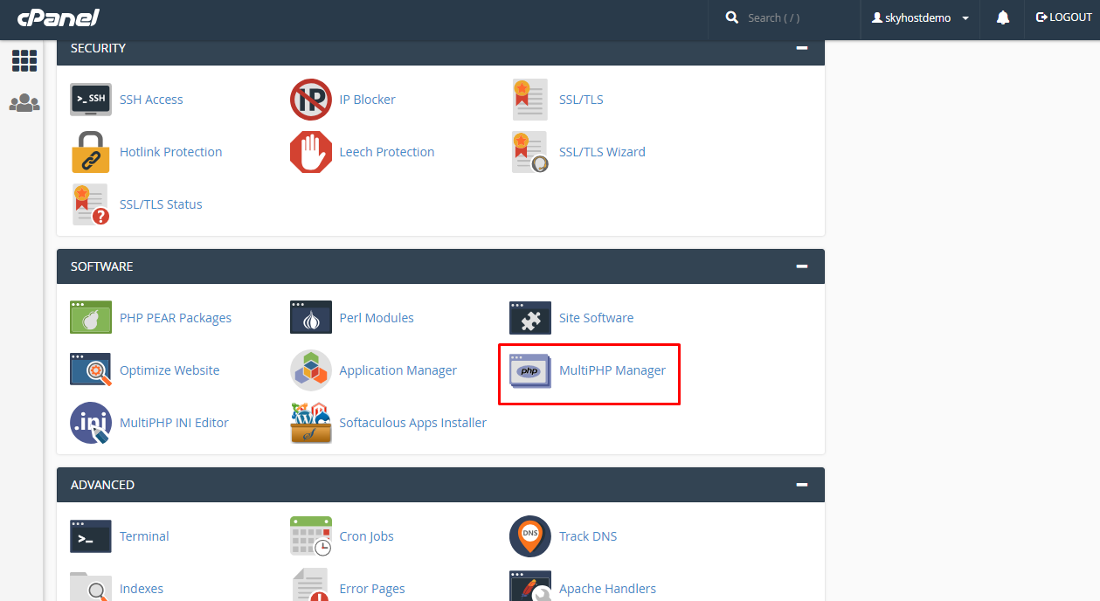The image size is (1100, 601).
Task: Click the cPanel logo
Action: [59, 17]
